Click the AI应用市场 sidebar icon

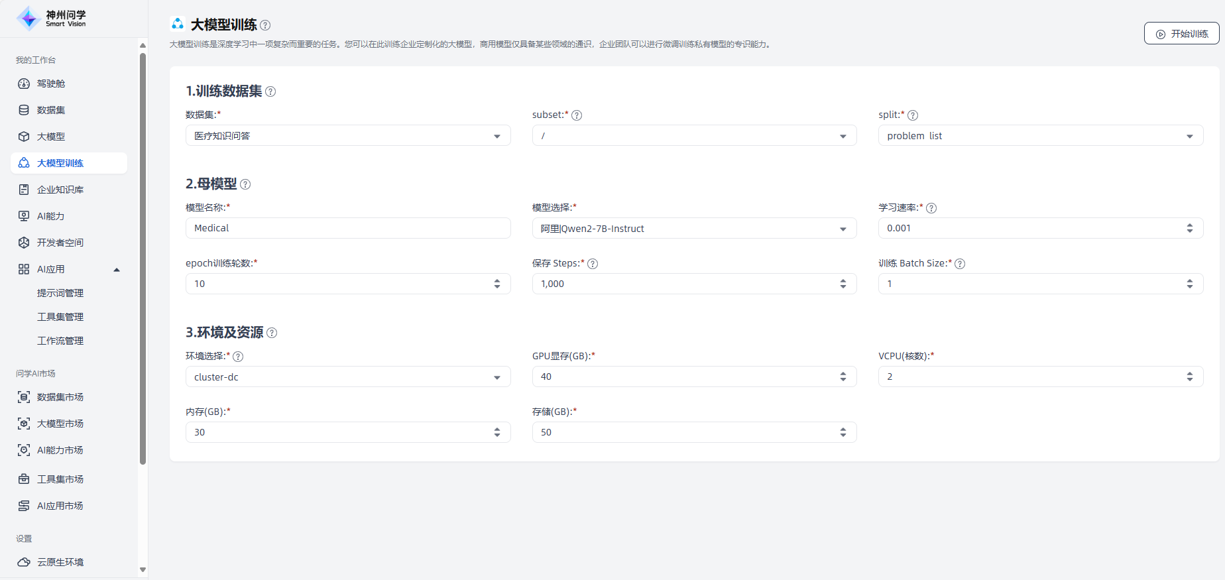pyautogui.click(x=24, y=506)
